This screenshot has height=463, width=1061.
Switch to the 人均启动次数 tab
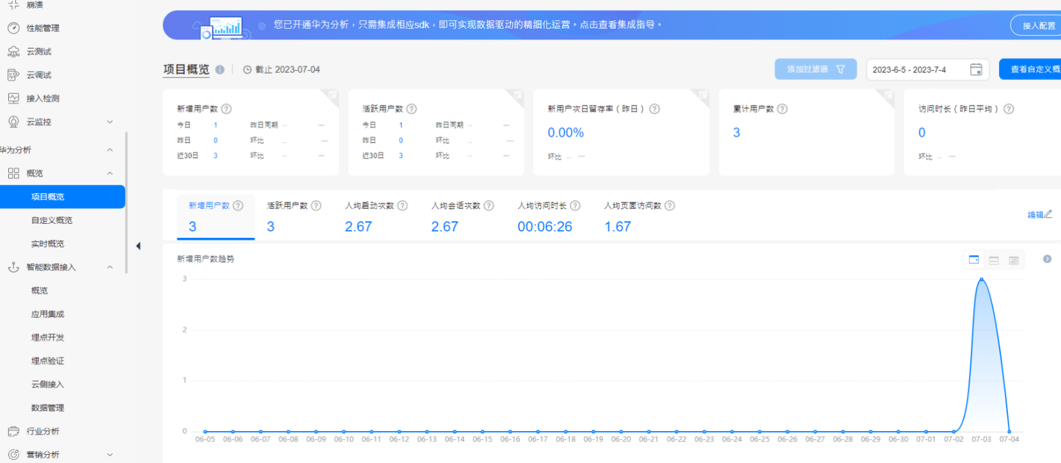pyautogui.click(x=376, y=217)
